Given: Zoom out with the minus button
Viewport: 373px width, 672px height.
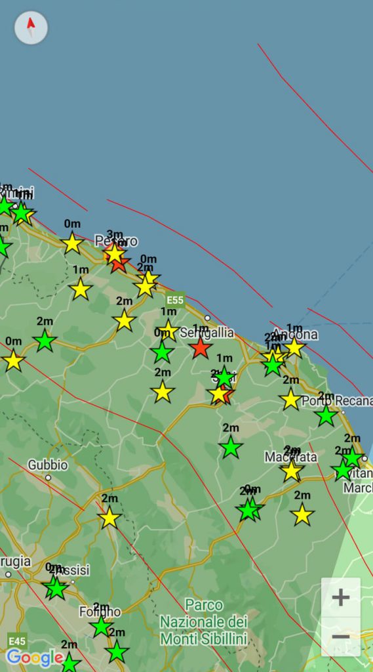Looking at the screenshot, I should click(x=340, y=637).
